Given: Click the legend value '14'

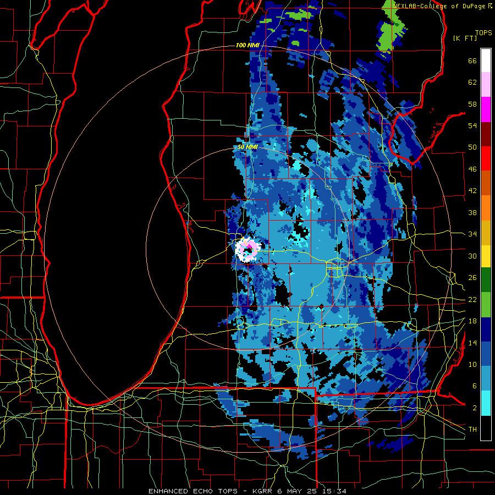Looking at the screenshot, I should 472,343.
